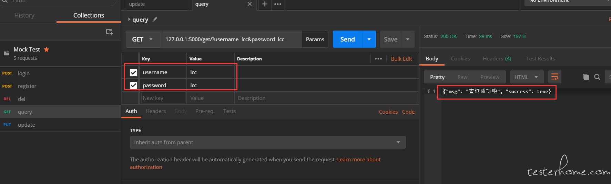611x184 pixels.
Task: Close the query tab
Action: click(x=250, y=4)
